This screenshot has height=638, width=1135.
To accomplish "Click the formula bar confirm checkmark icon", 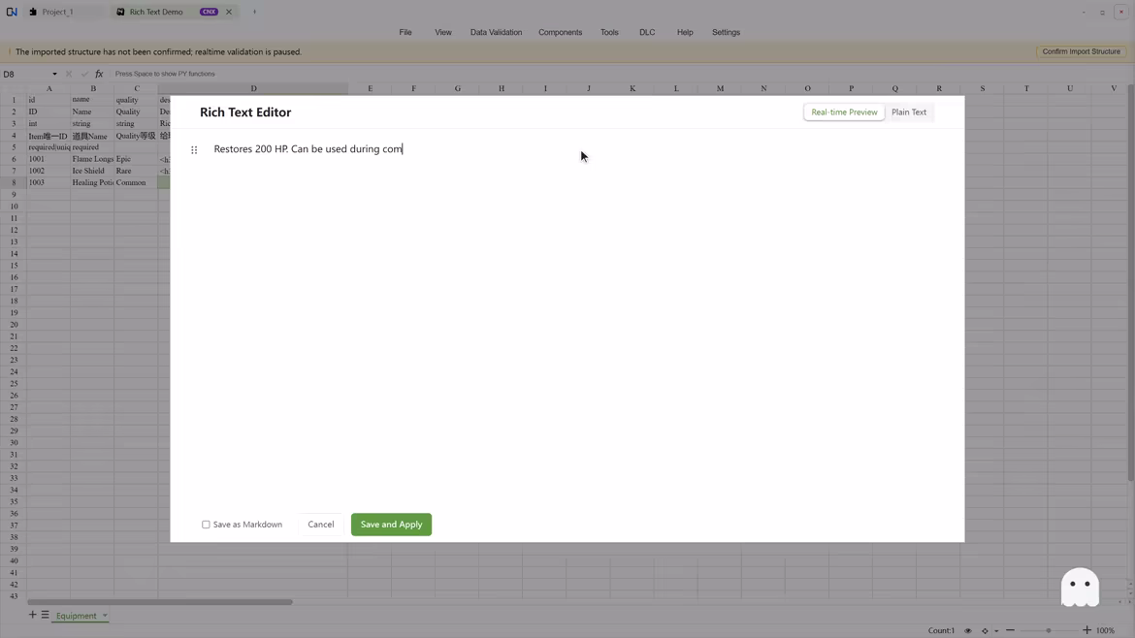I will tap(84, 74).
